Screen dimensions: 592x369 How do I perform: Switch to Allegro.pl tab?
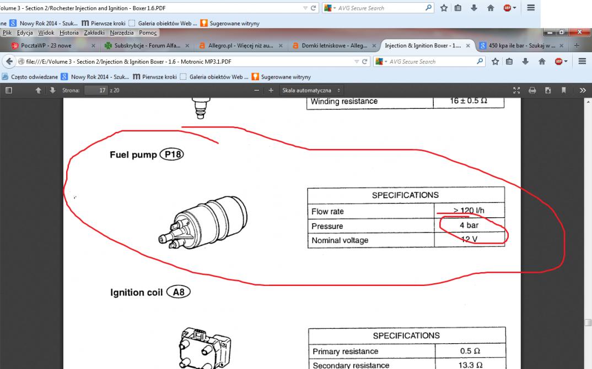[x=240, y=46]
